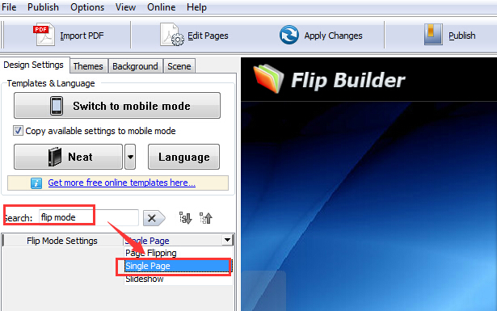Click the Import PDF toolbar button
This screenshot has width=497, height=311.
68,36
